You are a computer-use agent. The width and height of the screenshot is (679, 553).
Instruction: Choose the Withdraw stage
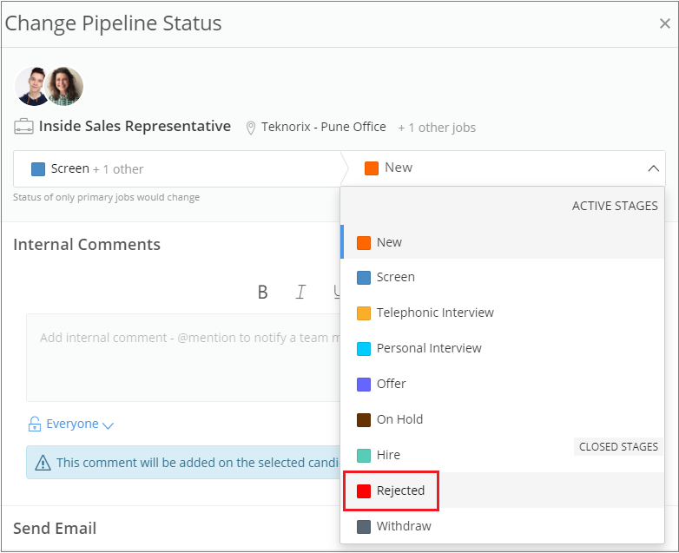point(403,526)
